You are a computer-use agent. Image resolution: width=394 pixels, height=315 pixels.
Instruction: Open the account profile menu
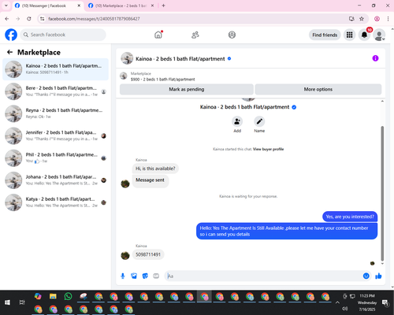[x=379, y=35]
